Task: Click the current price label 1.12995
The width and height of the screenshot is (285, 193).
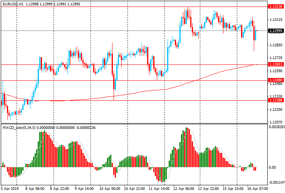Action: (x=276, y=31)
